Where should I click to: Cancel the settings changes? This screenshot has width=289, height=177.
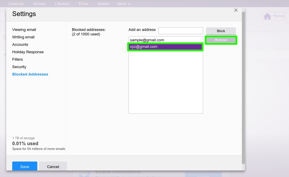coord(53,167)
